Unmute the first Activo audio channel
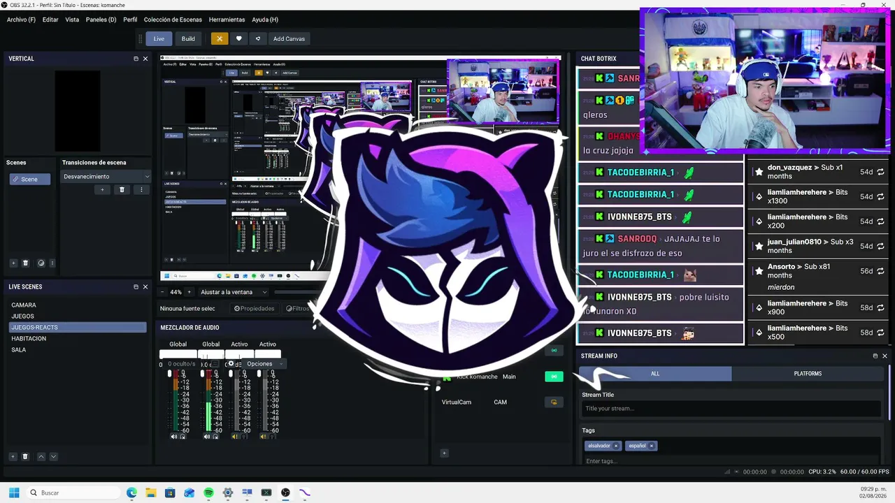This screenshot has width=895, height=503. coord(235,437)
